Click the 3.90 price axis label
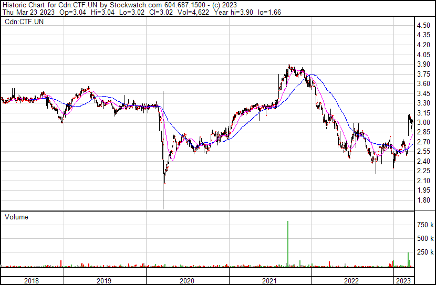The height and width of the screenshot is (285, 436). 422,64
